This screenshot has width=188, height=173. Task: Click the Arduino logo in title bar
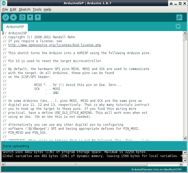[x=4, y=3]
